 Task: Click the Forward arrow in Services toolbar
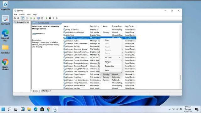(18, 18)
